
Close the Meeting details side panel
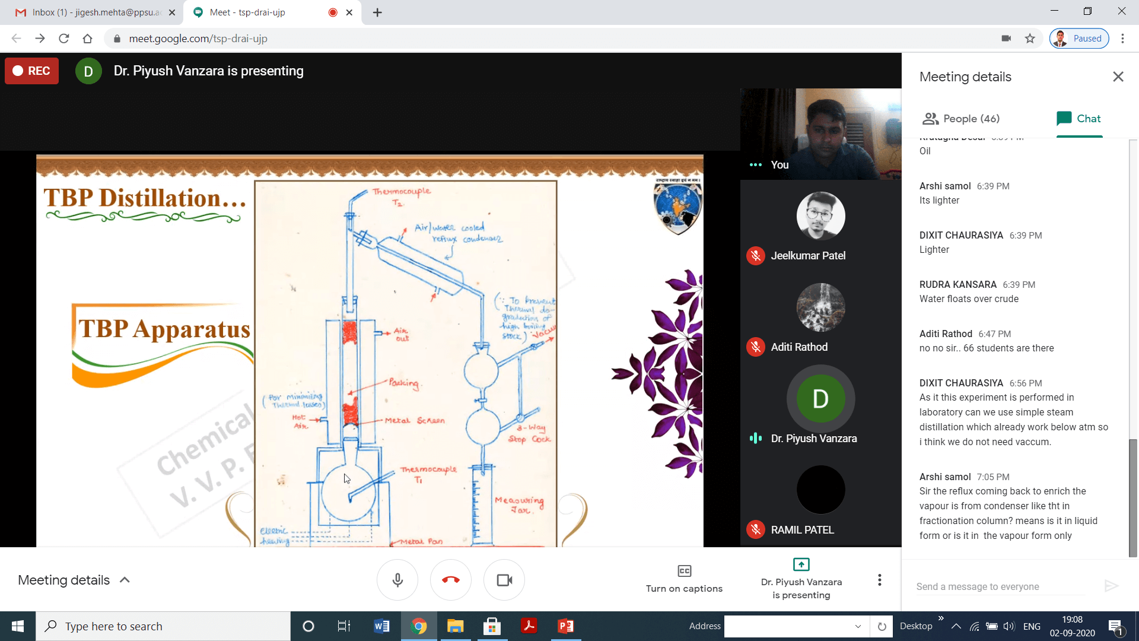click(1118, 77)
